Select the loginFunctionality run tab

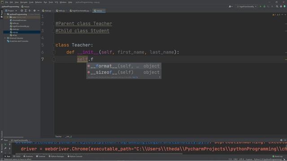click(x=20, y=140)
